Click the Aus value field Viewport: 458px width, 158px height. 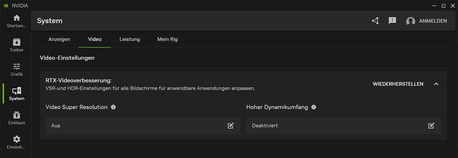[143, 125]
